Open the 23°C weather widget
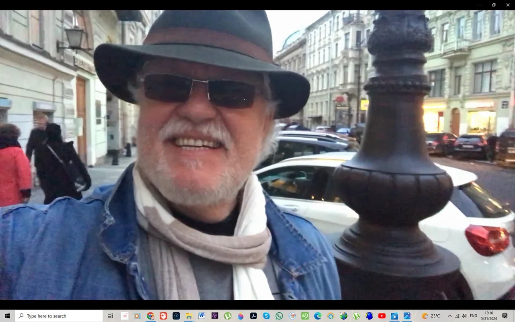The image size is (515, 322). [x=431, y=316]
